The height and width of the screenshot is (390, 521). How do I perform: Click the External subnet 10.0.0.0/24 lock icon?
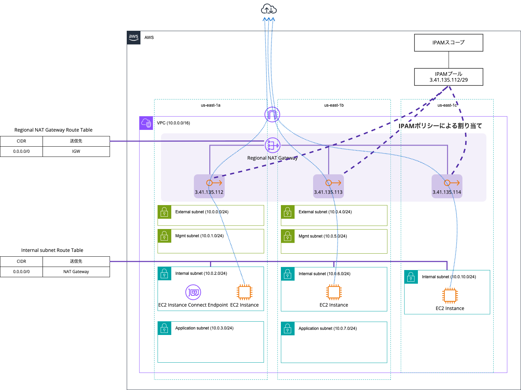point(164,212)
